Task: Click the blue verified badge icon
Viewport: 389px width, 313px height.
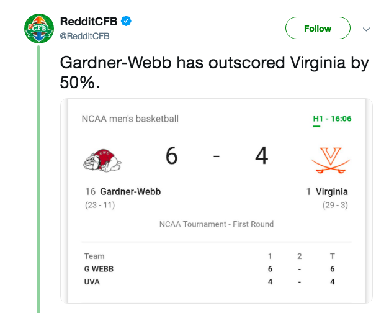Action: click(127, 22)
